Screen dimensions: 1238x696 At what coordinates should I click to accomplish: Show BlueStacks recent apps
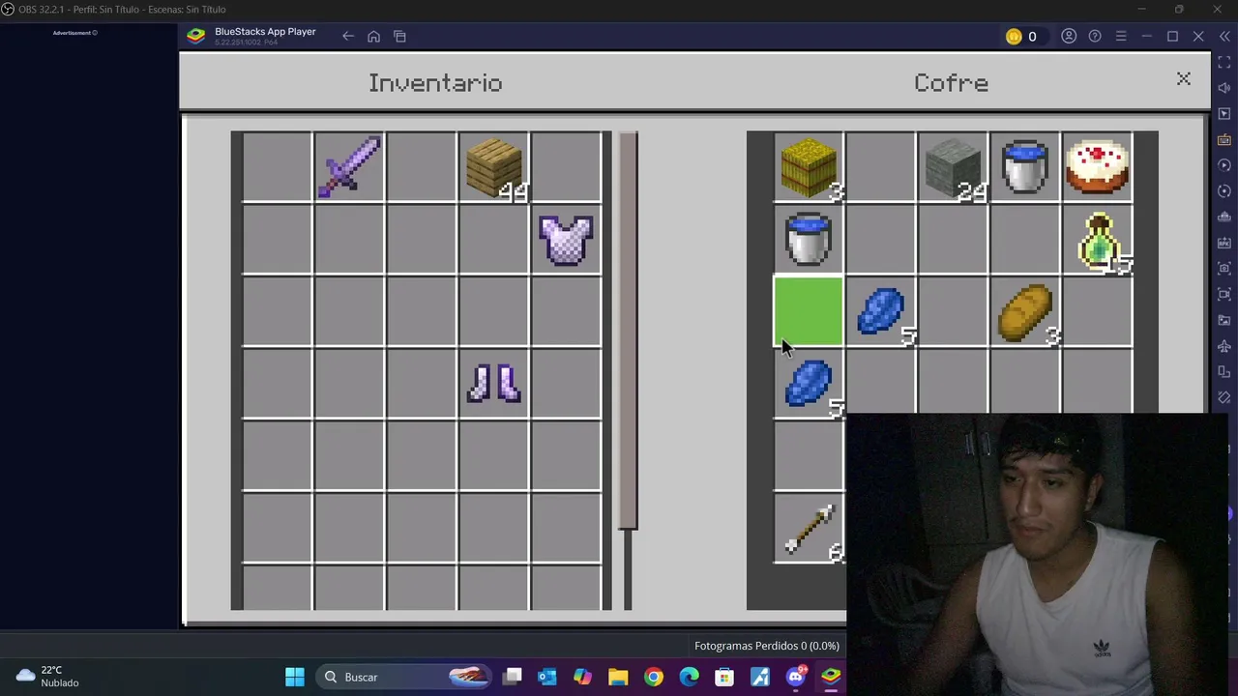click(399, 37)
